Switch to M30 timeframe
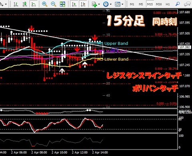The height and width of the screenshot is (156, 192). pyautogui.click(x=159, y=4)
